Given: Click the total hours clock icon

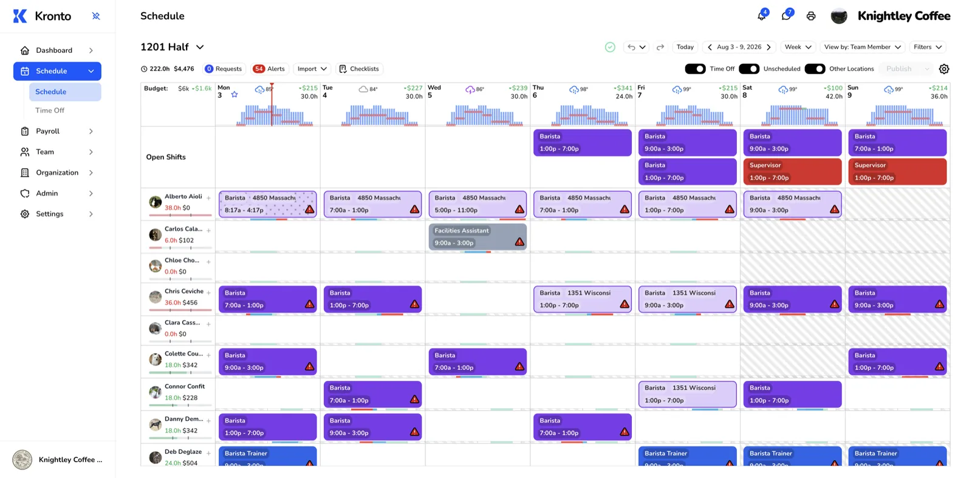Looking at the screenshot, I should (x=144, y=69).
